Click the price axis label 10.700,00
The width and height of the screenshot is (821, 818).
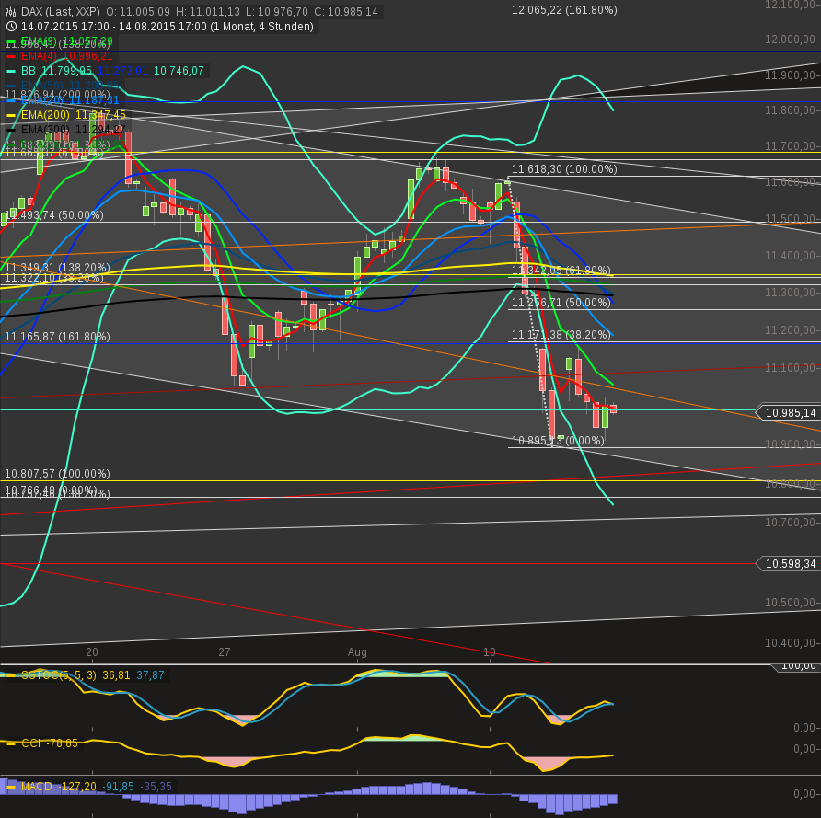click(x=792, y=523)
